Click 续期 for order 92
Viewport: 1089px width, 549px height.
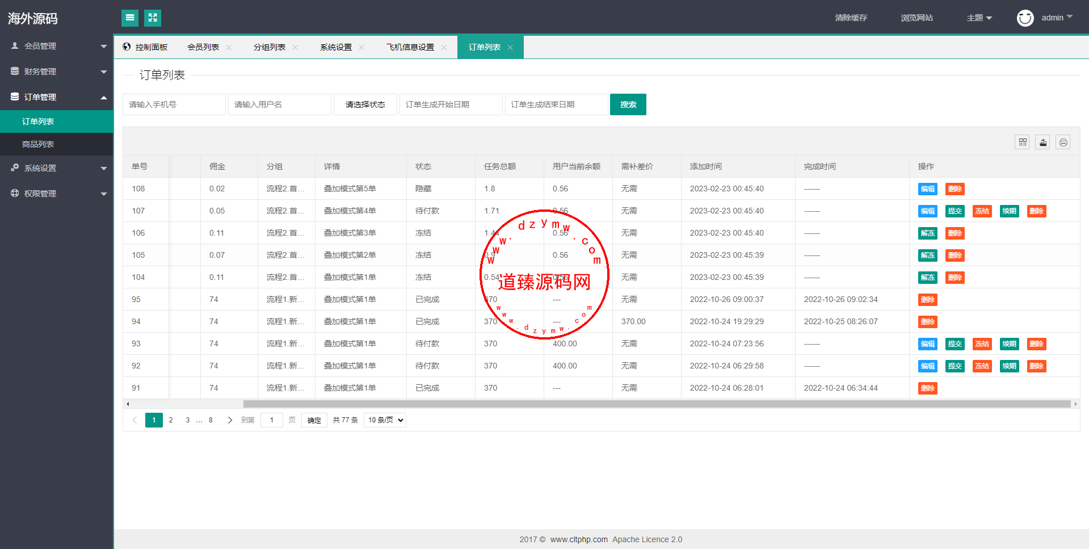1010,366
